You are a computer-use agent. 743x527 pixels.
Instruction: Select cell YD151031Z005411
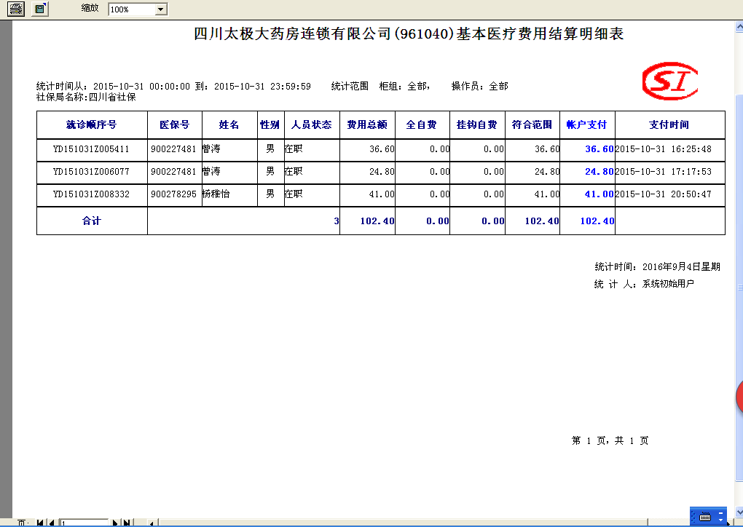[92, 149]
